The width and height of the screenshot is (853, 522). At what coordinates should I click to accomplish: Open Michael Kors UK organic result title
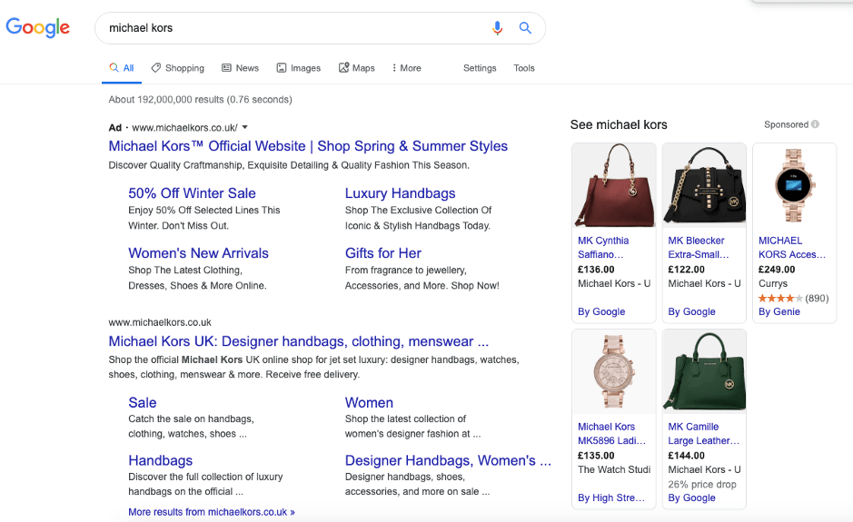pyautogui.click(x=298, y=341)
